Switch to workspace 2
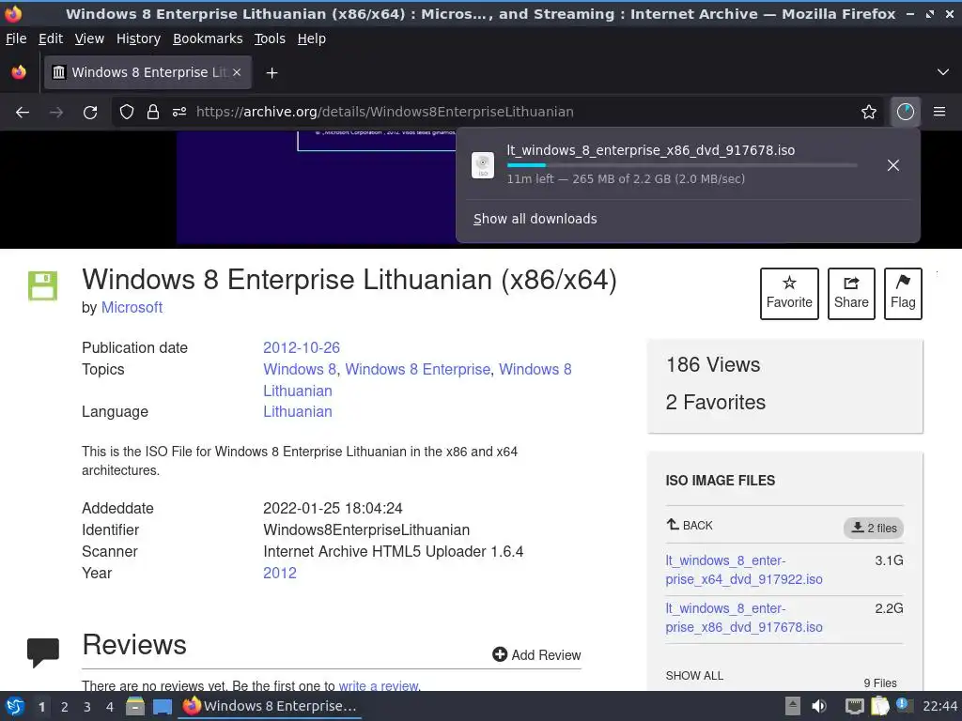Image resolution: width=962 pixels, height=721 pixels. pyautogui.click(x=65, y=707)
